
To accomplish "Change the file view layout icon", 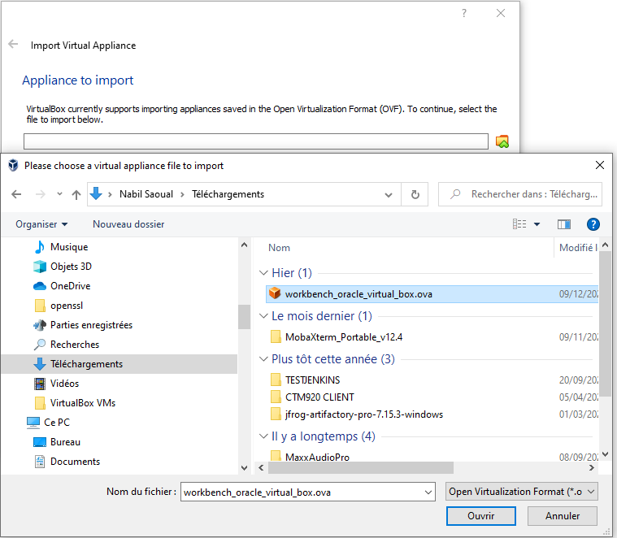I will point(519,223).
